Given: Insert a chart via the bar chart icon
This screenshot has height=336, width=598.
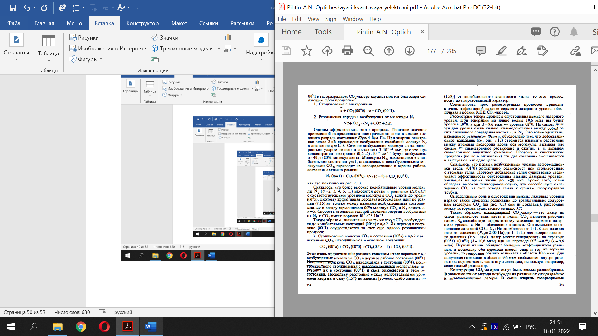Looking at the screenshot, I should tap(228, 37).
